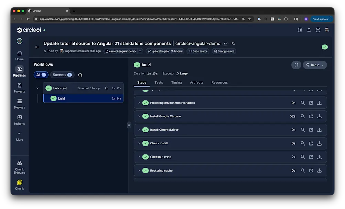Click the browser address bar

tap(139, 19)
